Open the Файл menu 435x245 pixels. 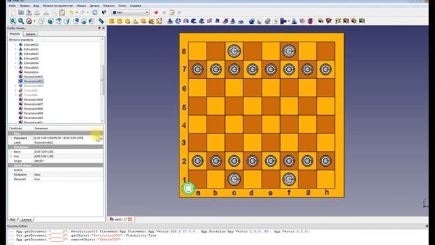12,5
